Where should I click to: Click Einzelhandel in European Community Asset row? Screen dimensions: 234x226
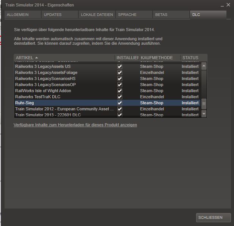click(x=152, y=109)
